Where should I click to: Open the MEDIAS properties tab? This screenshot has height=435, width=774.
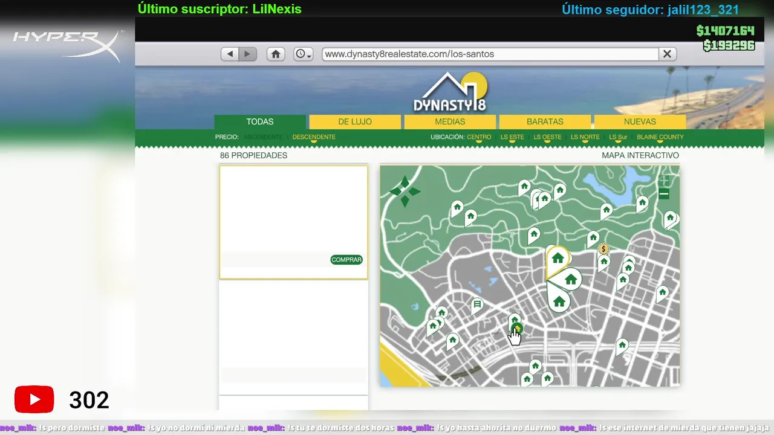pyautogui.click(x=450, y=121)
